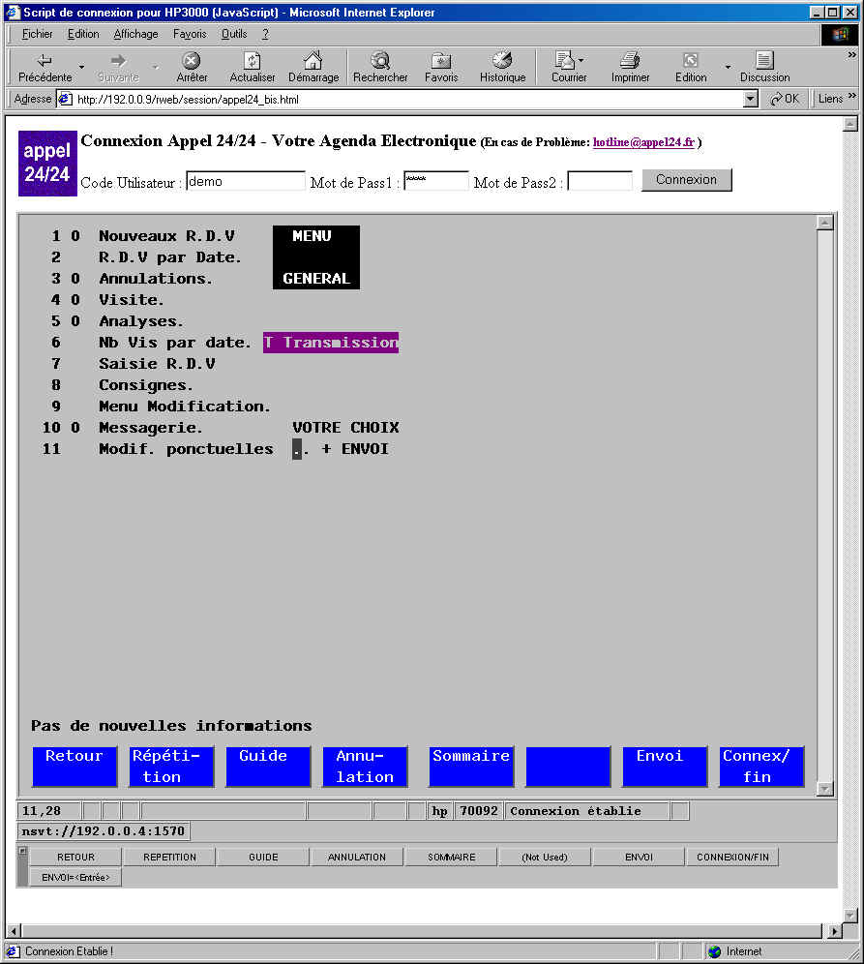Viewport: 864px width, 964px height.
Task: Focus the Mot de Pass2 field
Action: pos(600,181)
